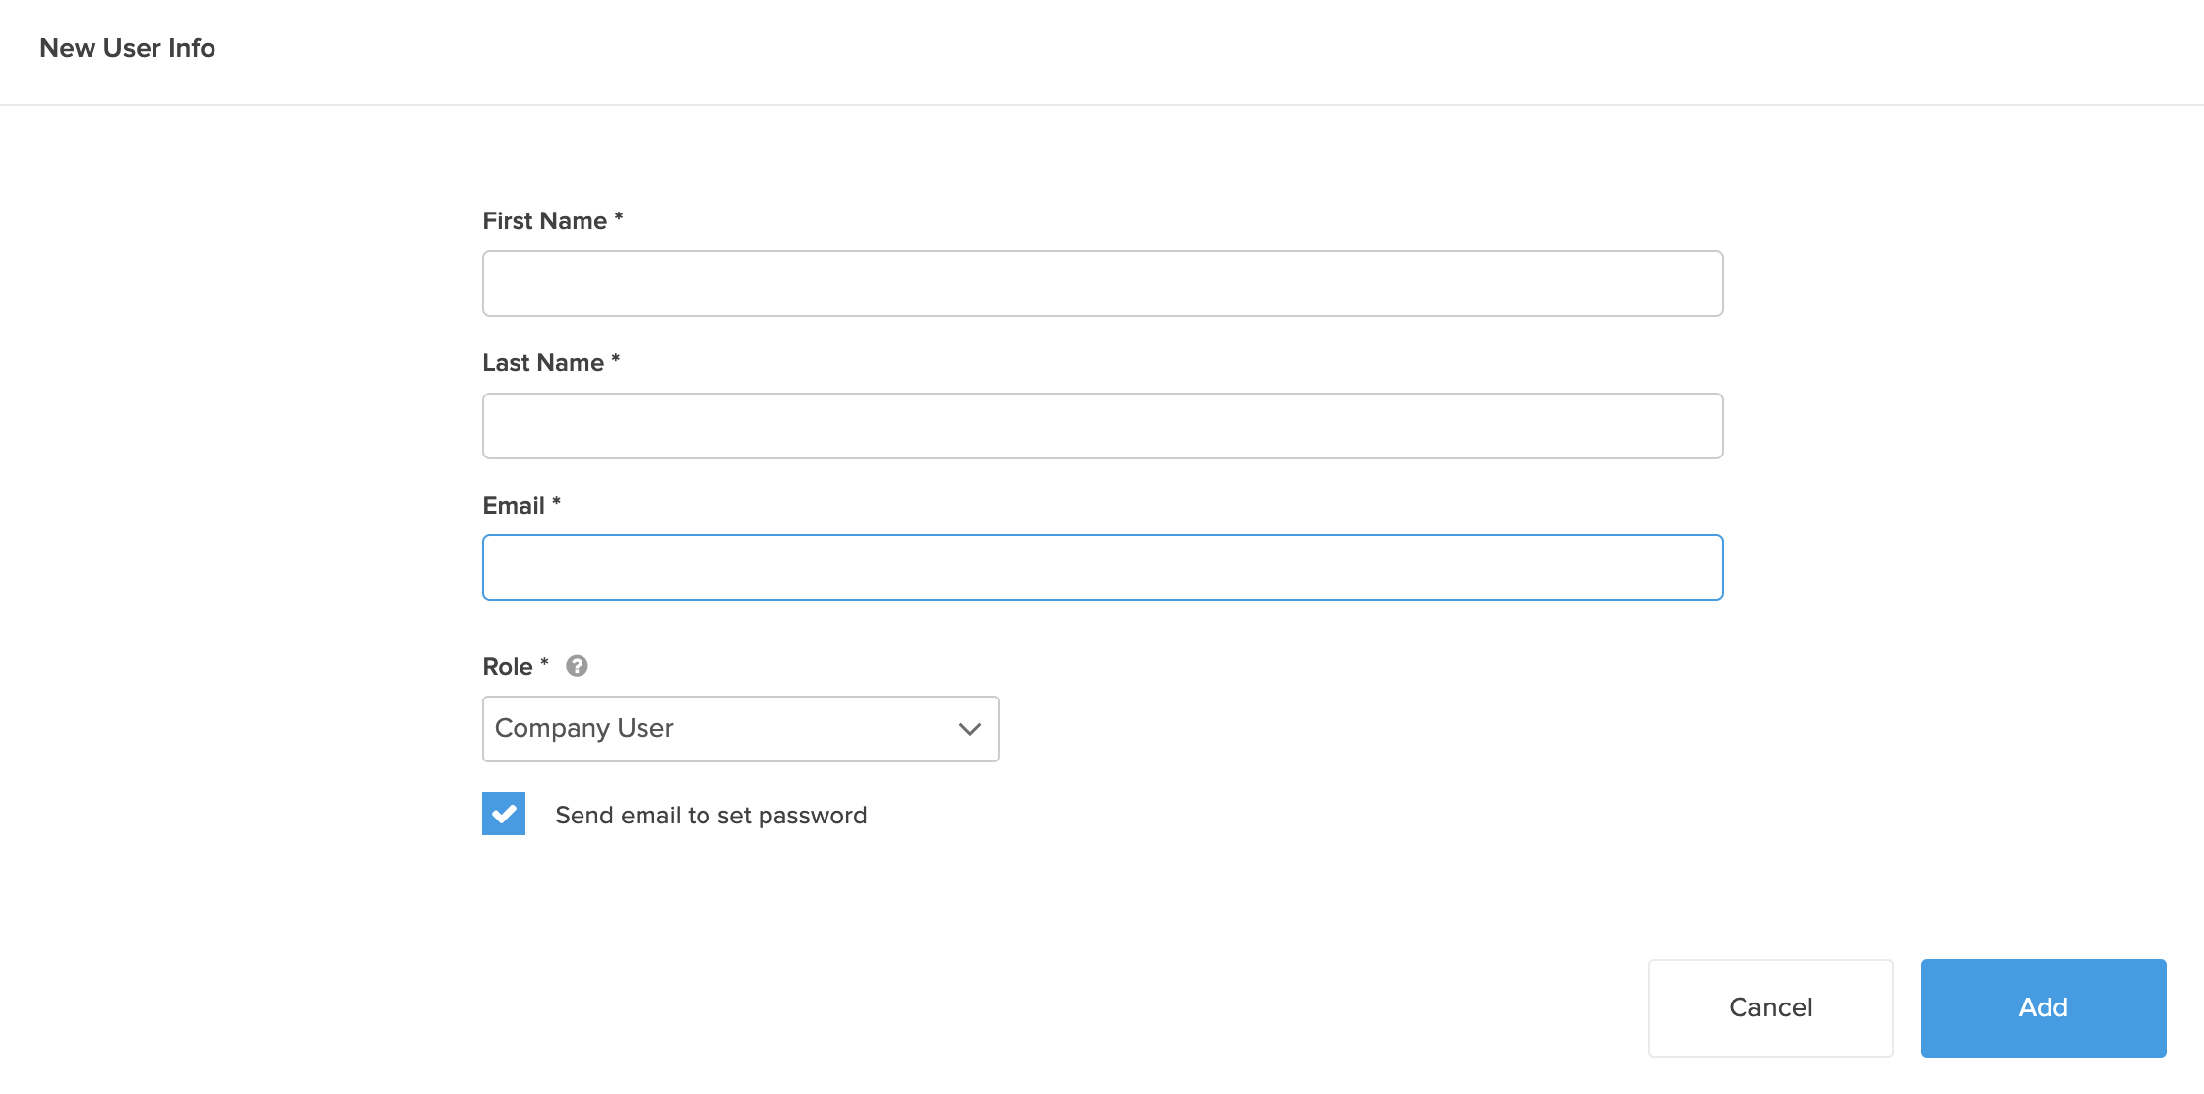This screenshot has height=1094, width=2204.
Task: Cancel the new user creation
Action: point(1769,1007)
